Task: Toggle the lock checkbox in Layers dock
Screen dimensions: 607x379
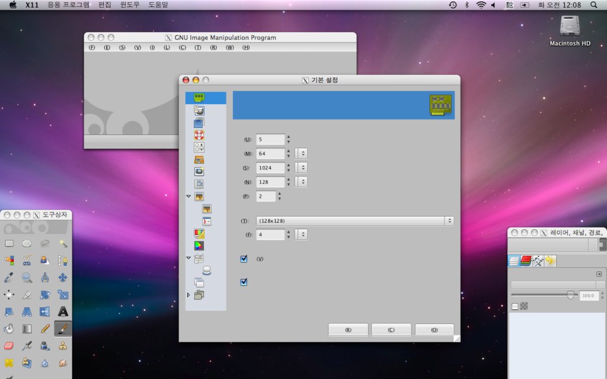Action: [515, 306]
